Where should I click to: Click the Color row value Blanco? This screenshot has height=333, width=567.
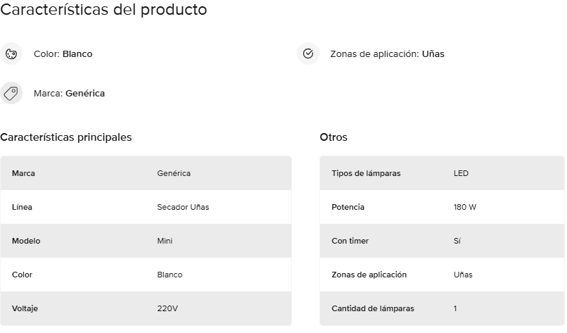coord(170,275)
